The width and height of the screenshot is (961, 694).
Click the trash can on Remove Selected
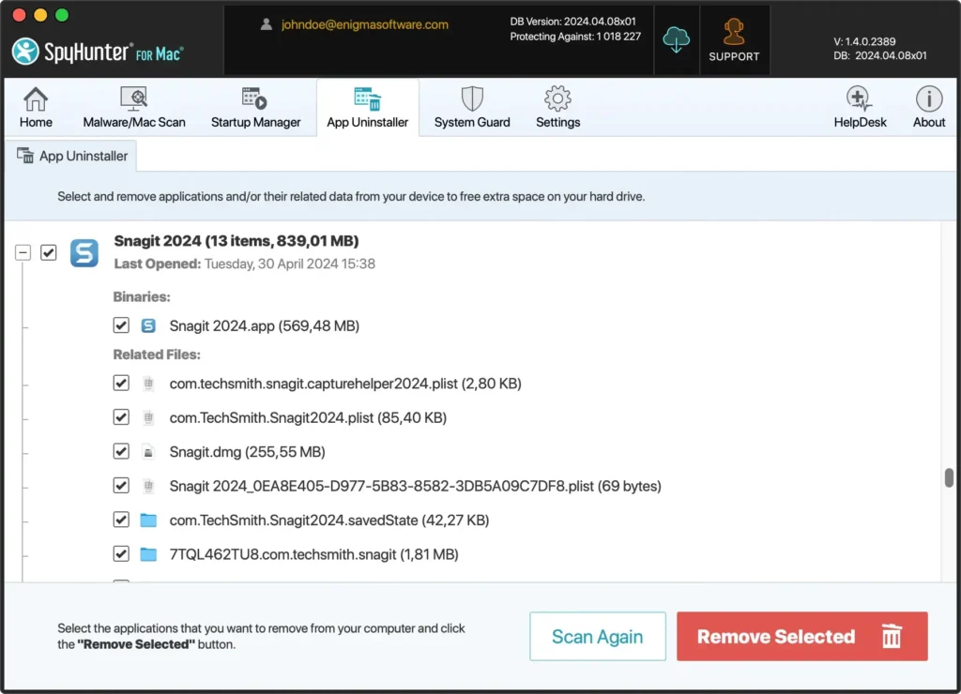892,636
